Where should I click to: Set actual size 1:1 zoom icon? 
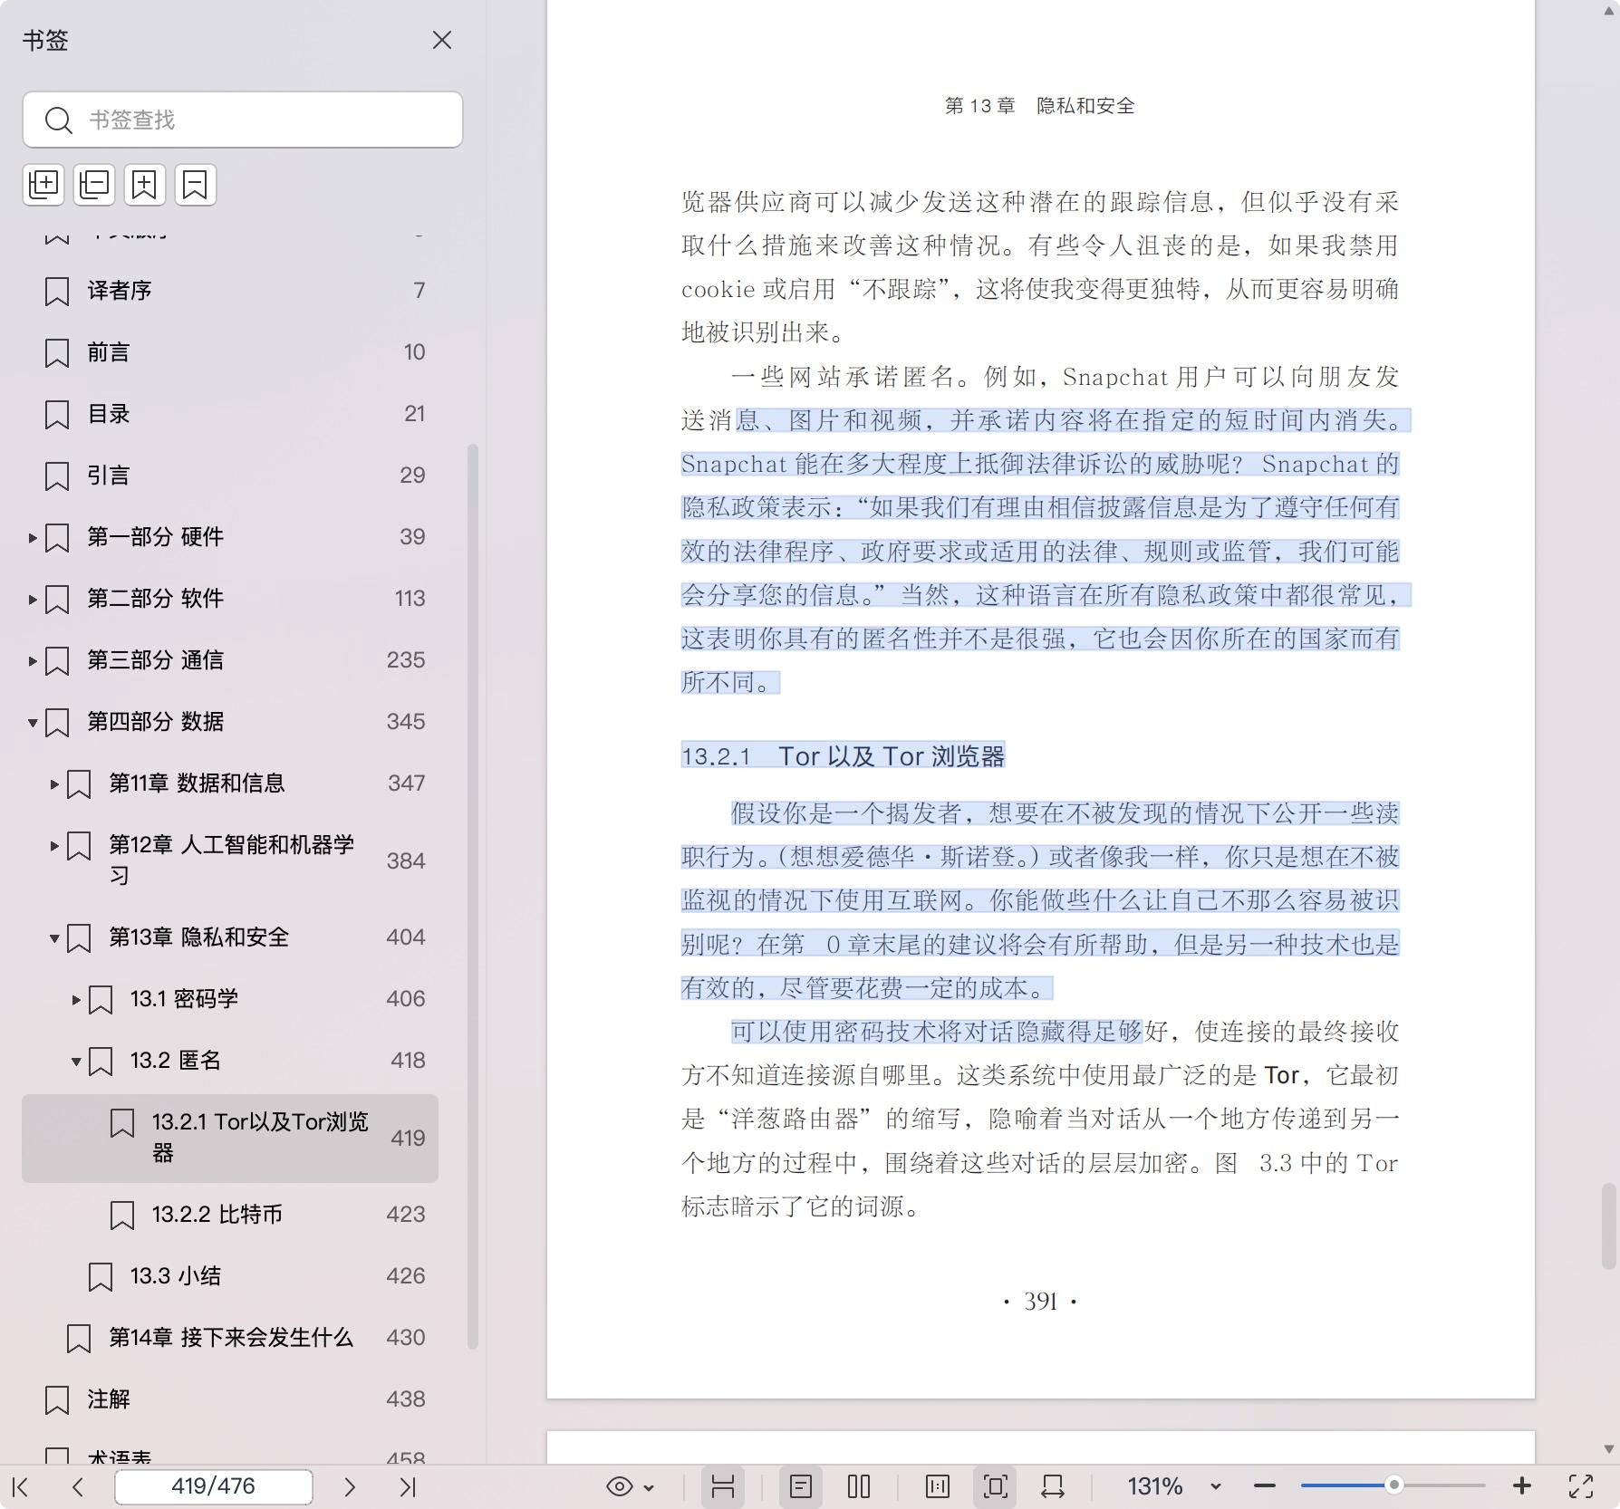point(938,1486)
